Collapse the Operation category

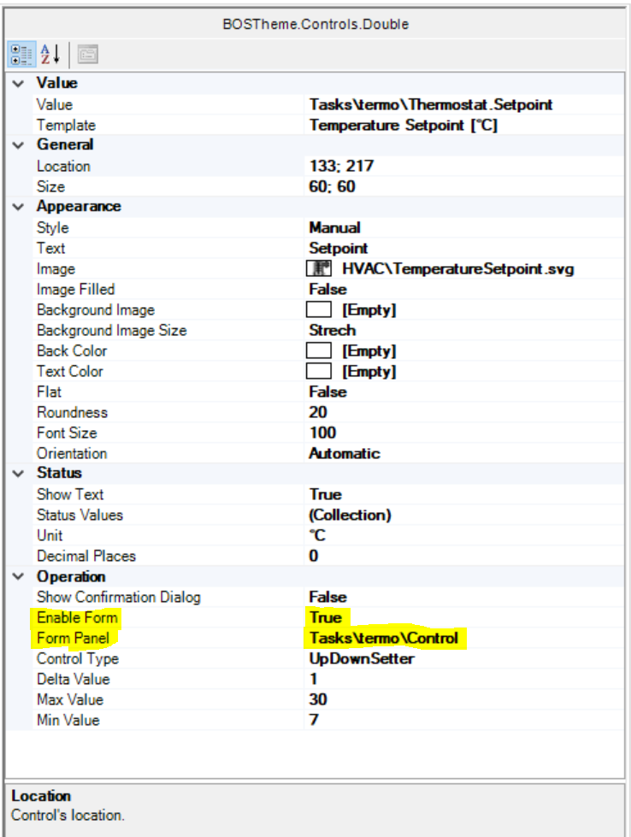pyautogui.click(x=18, y=577)
